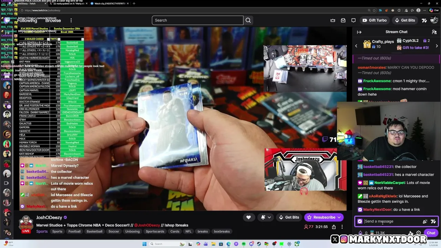Click the browser address bar URL

pos(42,10)
